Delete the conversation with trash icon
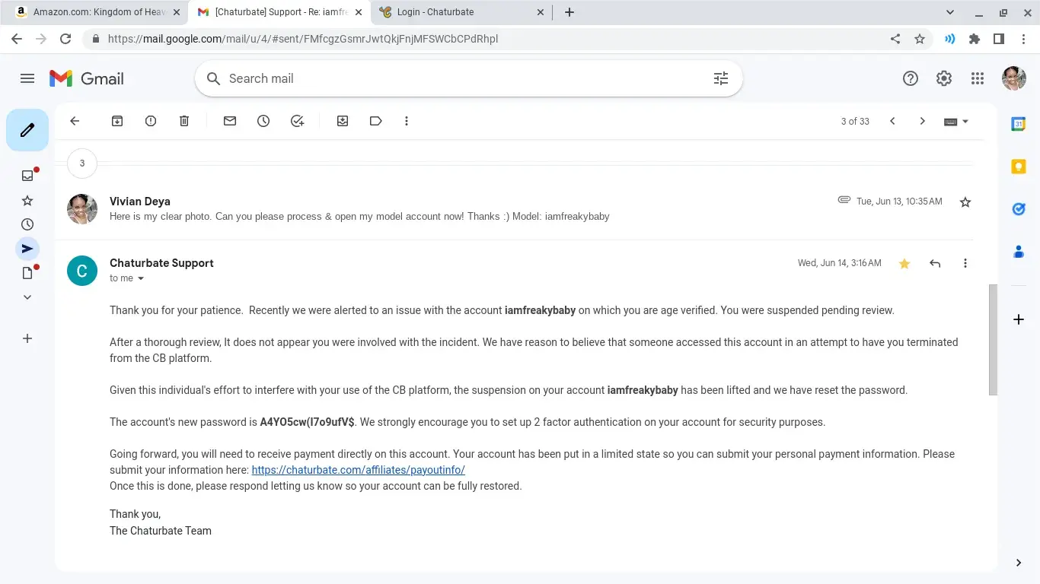The width and height of the screenshot is (1040, 584). [184, 121]
